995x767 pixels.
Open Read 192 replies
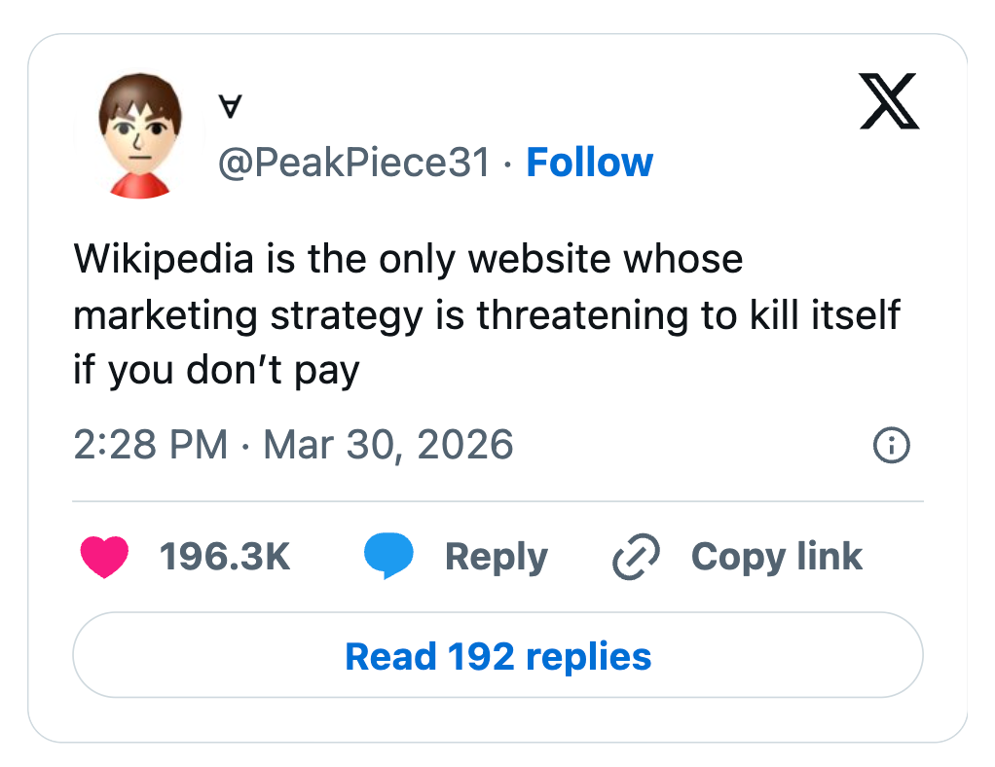(497, 656)
